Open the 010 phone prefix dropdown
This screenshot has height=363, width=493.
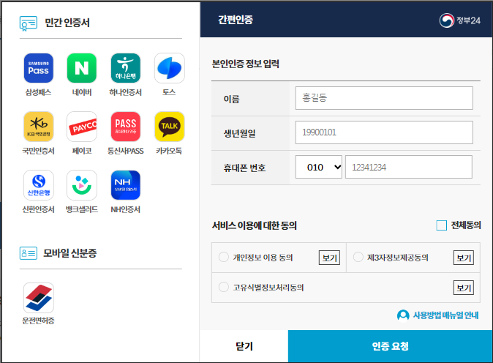318,167
